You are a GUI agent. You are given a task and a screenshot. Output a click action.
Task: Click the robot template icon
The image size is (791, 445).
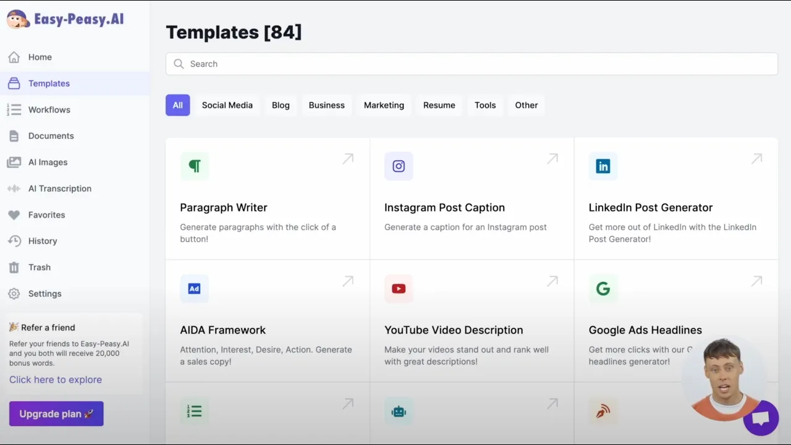pos(399,411)
